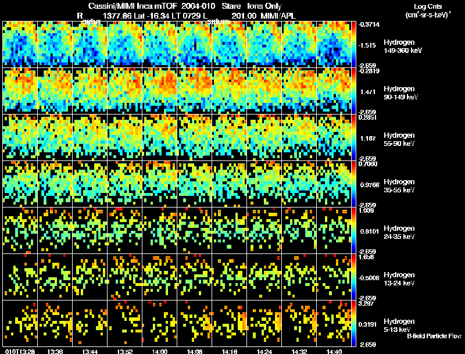Open the Hydrogen 5-13 keV image at 13:36

pos(55,324)
